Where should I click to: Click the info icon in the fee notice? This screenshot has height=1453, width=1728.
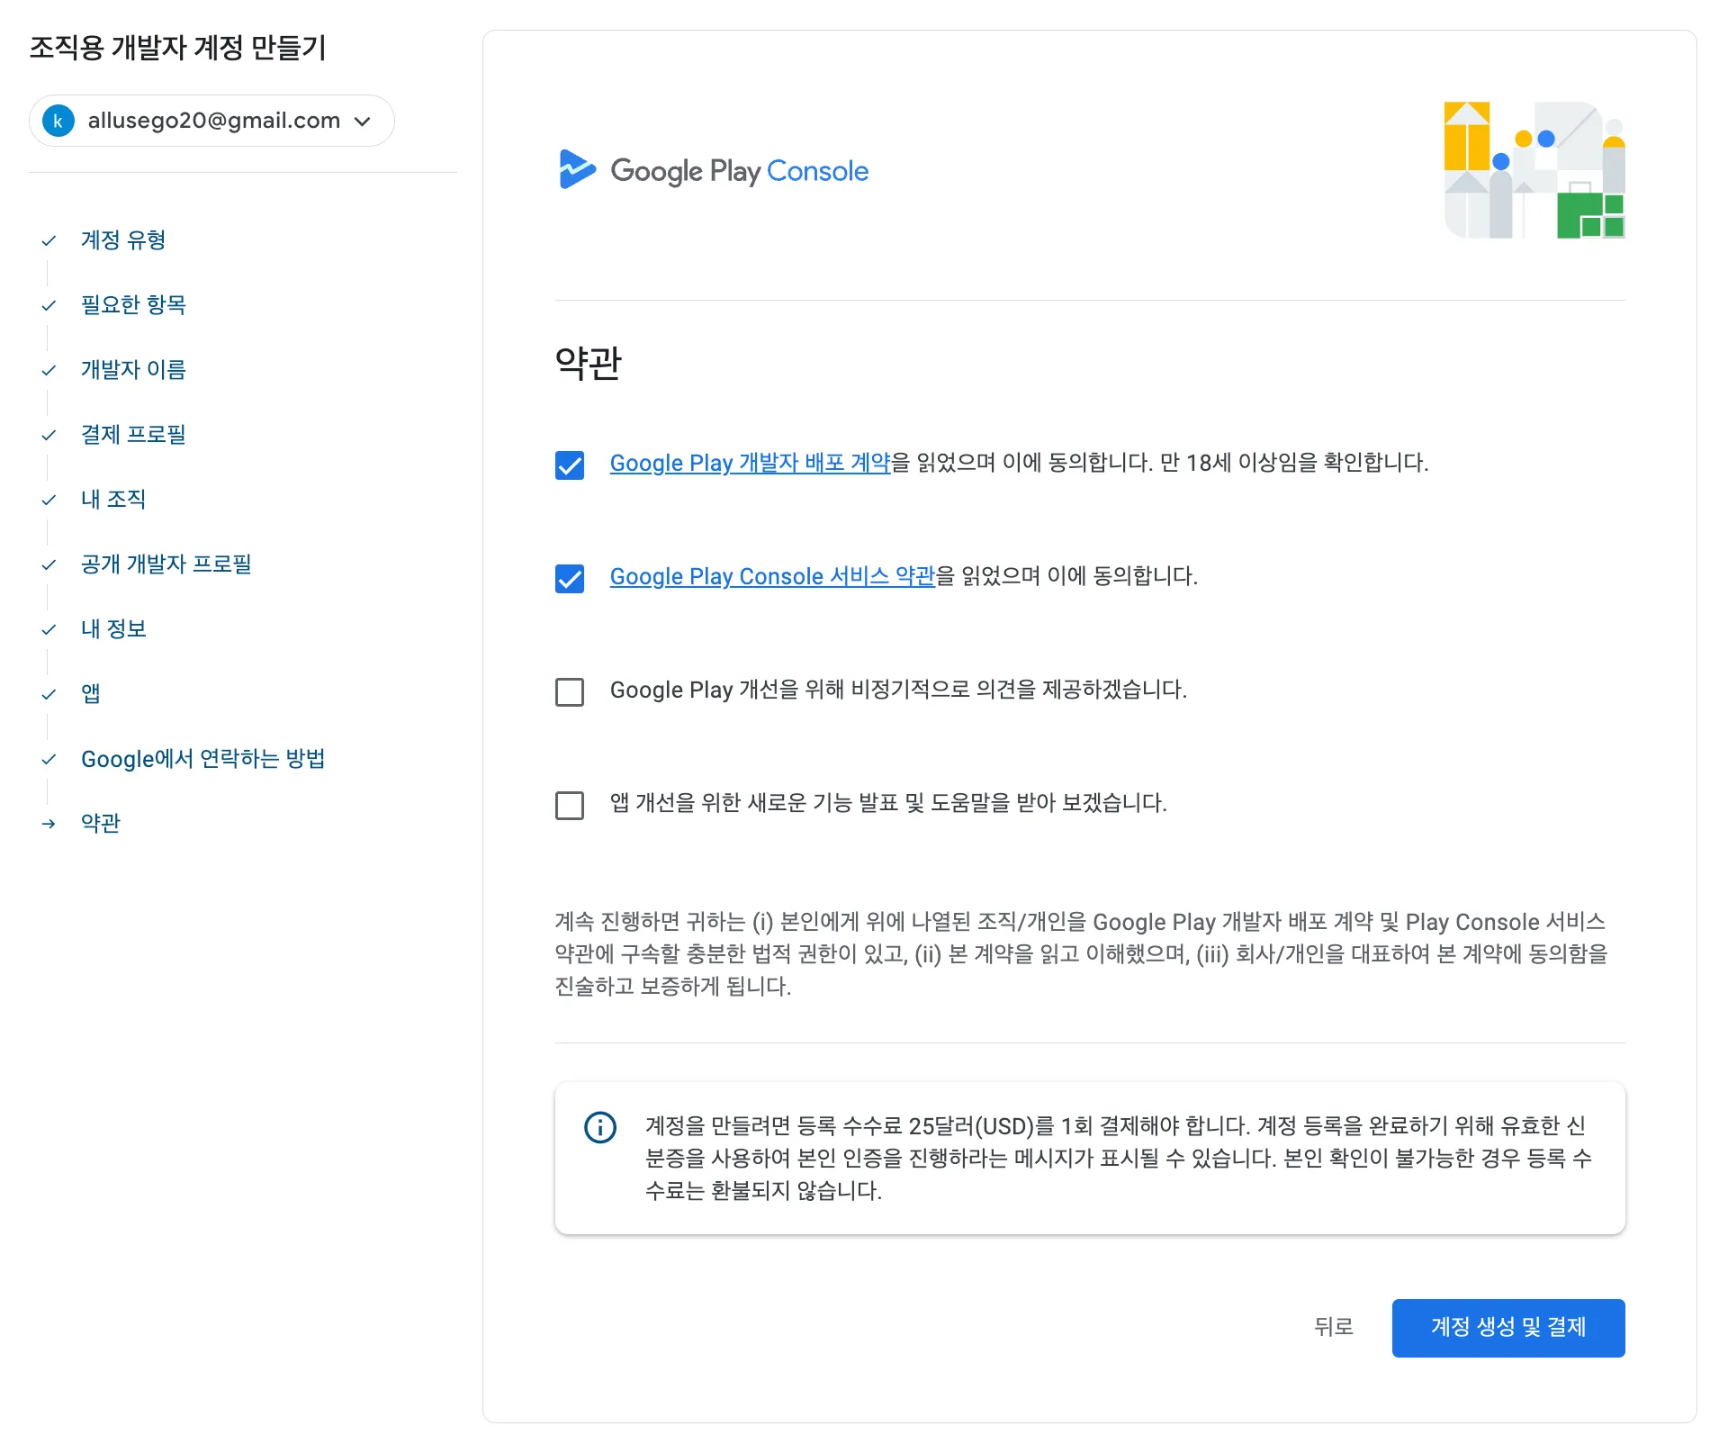pos(600,1127)
